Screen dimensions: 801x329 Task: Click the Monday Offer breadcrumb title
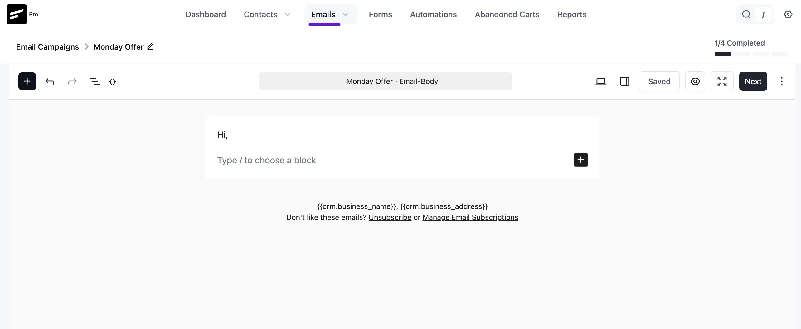(x=119, y=47)
